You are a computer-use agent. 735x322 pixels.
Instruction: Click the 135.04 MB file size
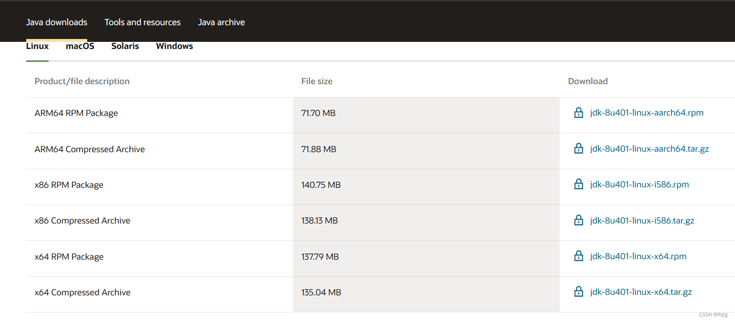pyautogui.click(x=321, y=293)
